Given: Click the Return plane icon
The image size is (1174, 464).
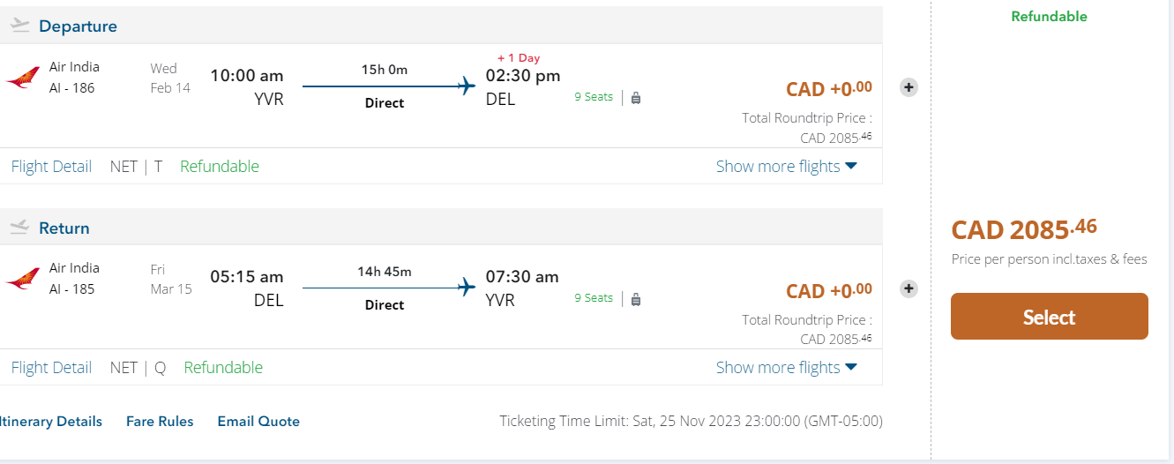Looking at the screenshot, I should (19, 228).
